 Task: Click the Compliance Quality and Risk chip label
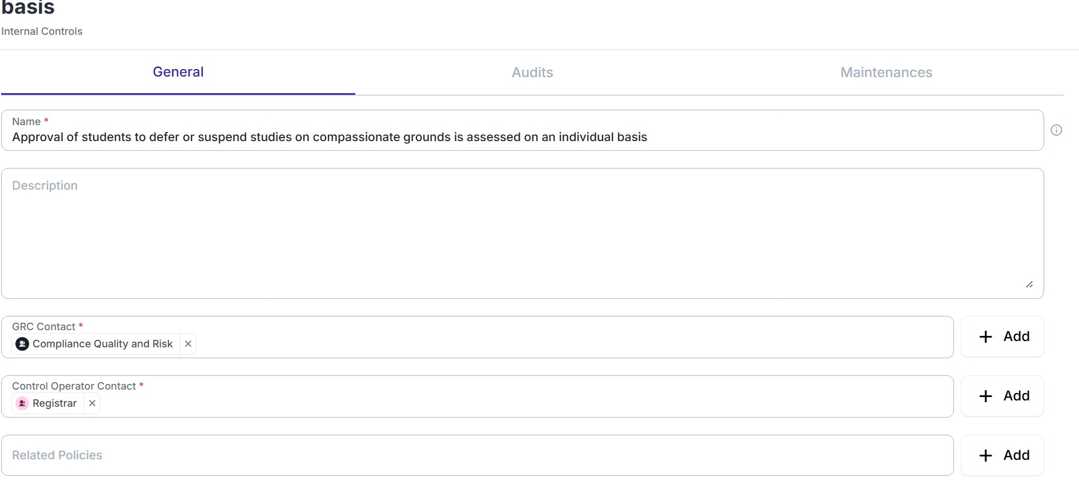tap(103, 344)
